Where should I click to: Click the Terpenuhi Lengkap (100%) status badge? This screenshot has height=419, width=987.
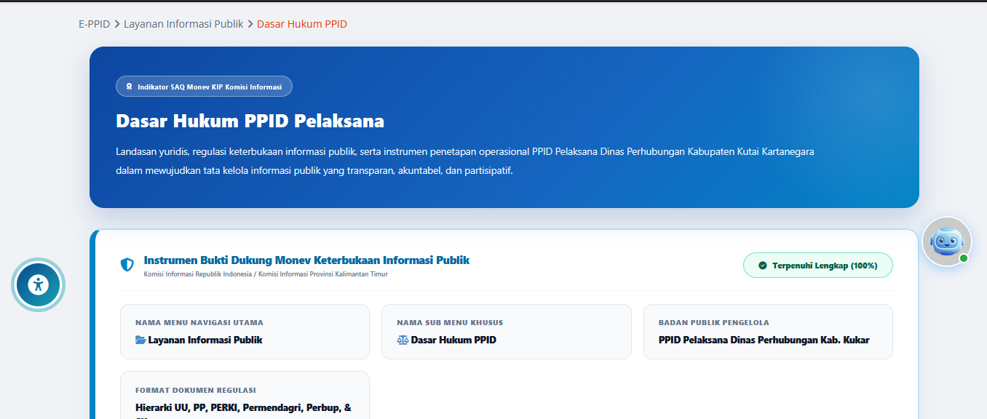817,266
